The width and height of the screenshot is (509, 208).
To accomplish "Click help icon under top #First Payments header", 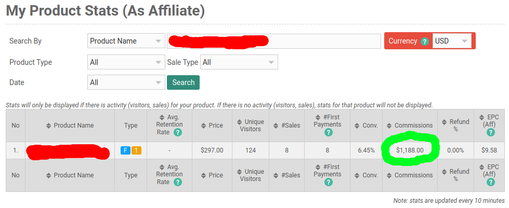I will pos(328,133).
